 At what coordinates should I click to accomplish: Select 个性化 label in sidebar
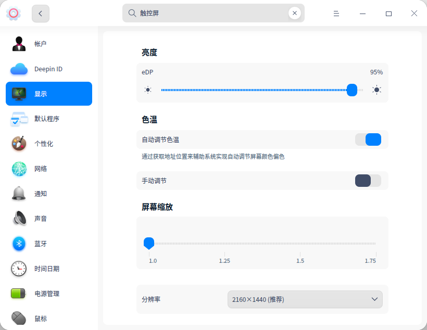tap(44, 144)
